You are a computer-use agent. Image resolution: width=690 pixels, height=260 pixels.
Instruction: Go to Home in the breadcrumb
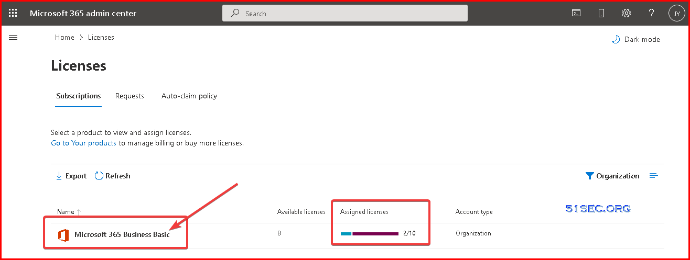tap(64, 37)
